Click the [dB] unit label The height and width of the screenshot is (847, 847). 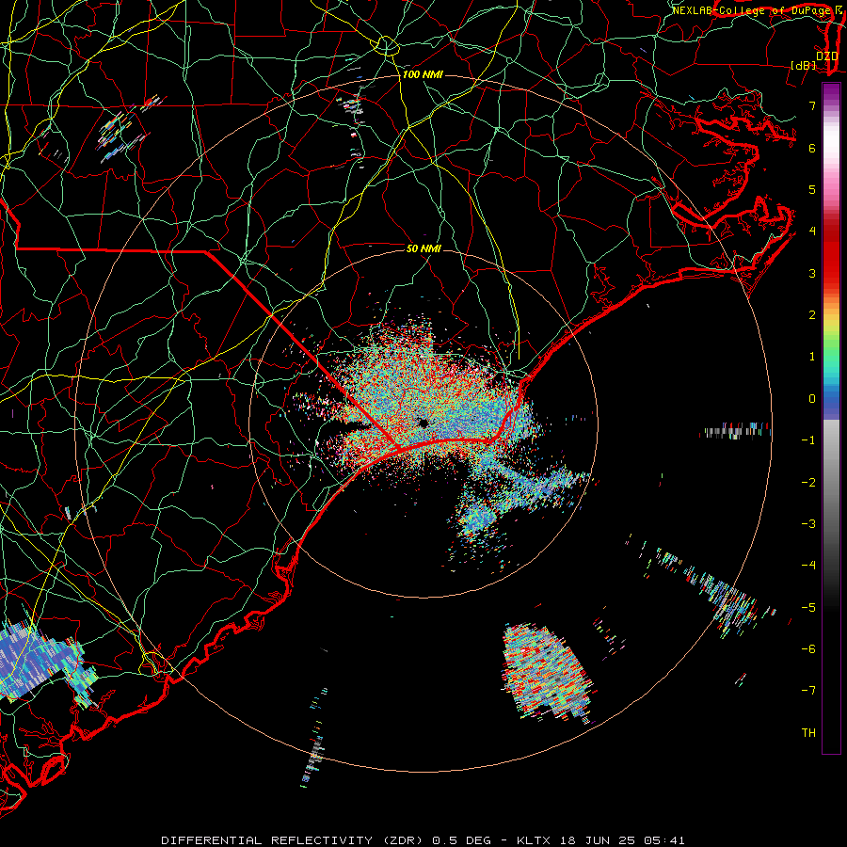pyautogui.click(x=803, y=65)
